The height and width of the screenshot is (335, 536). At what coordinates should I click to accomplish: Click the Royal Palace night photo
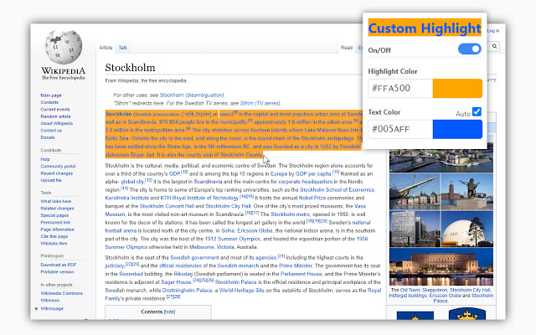441,266
